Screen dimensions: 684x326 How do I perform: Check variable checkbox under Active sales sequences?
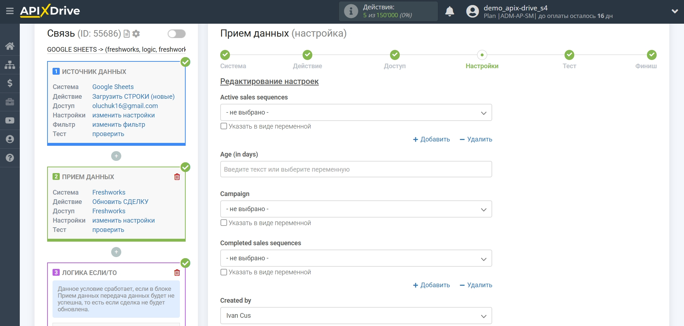pyautogui.click(x=224, y=126)
